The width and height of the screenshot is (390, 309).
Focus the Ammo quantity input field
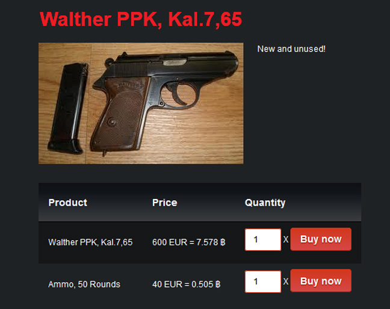pyautogui.click(x=263, y=281)
